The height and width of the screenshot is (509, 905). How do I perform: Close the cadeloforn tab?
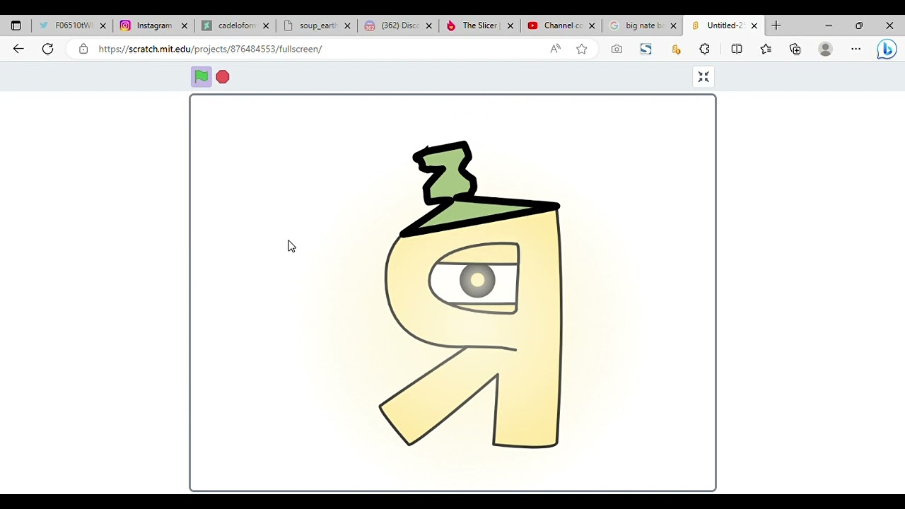[266, 25]
